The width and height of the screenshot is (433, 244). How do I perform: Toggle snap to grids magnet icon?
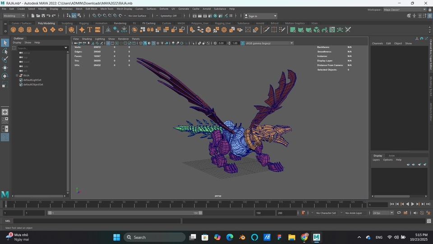[x=94, y=16]
